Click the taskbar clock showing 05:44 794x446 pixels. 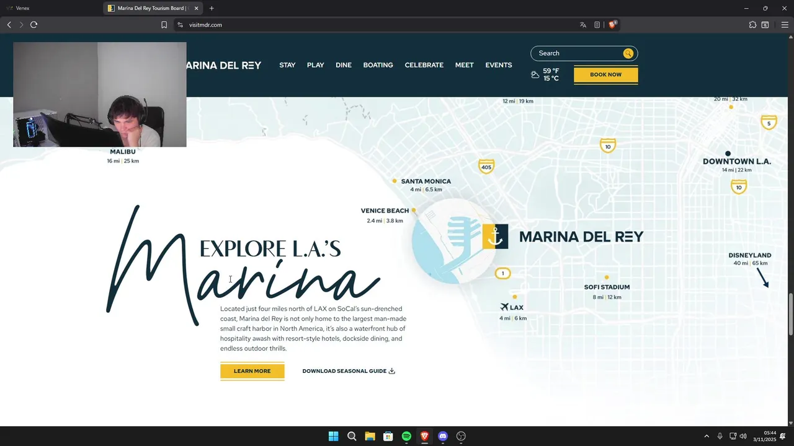pos(765,436)
